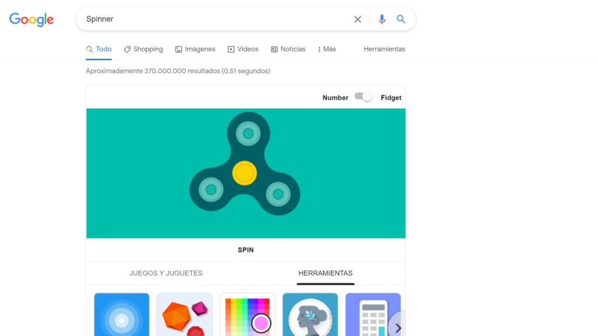Open the blue concentric circles tool tile
Image resolution: width=598 pixels, height=336 pixels.
[x=121, y=314]
